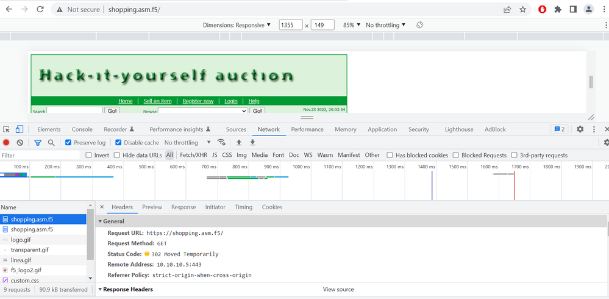Switch to the Console tab
Screen dimensions: 609x299
coord(82,129)
